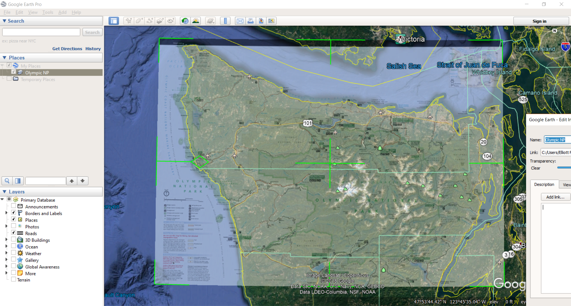Click View in Google Maps icon
The image size is (571, 306).
coord(271,21)
